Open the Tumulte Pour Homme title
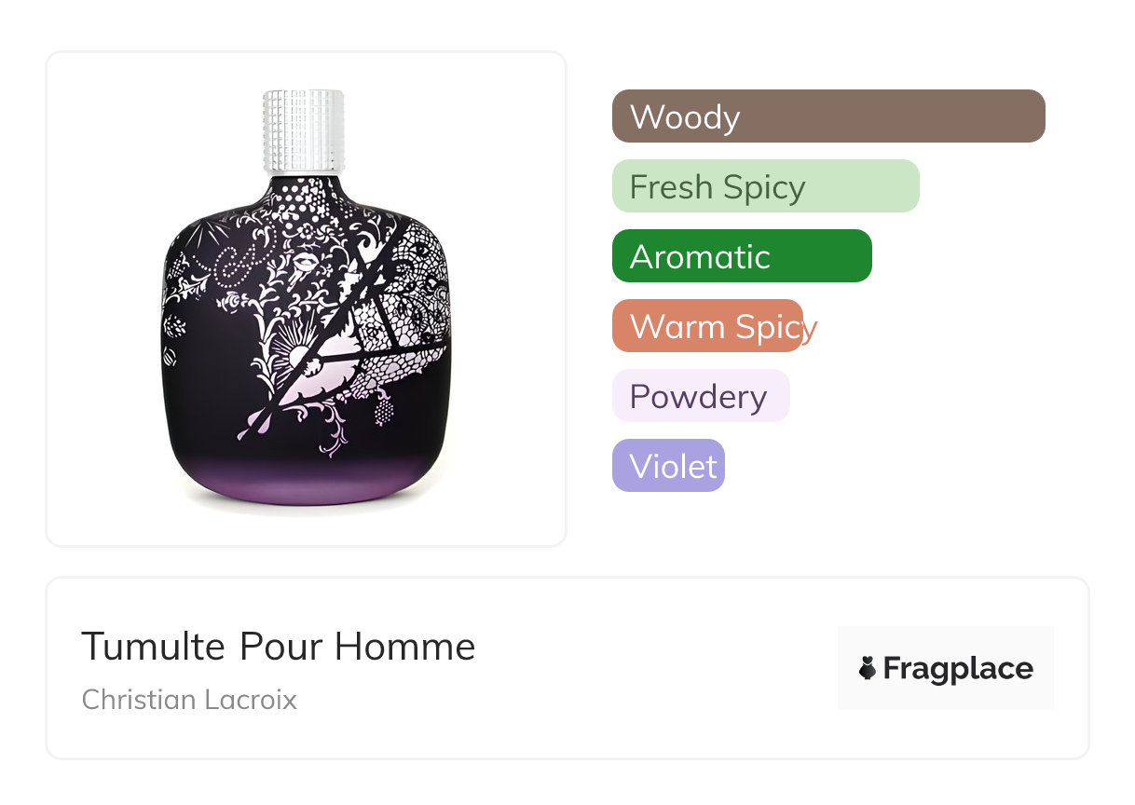The width and height of the screenshot is (1135, 805). point(279,646)
